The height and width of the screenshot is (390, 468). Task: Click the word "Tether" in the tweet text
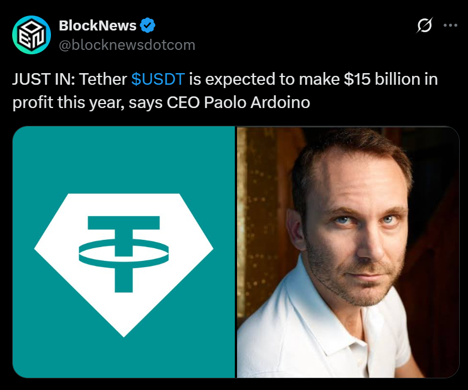tap(104, 79)
